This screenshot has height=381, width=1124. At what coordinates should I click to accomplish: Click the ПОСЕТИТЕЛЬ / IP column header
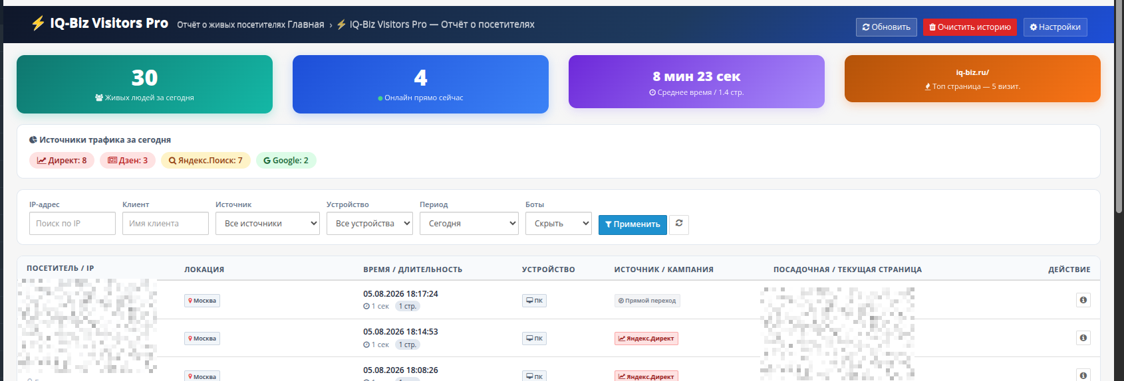coord(60,268)
